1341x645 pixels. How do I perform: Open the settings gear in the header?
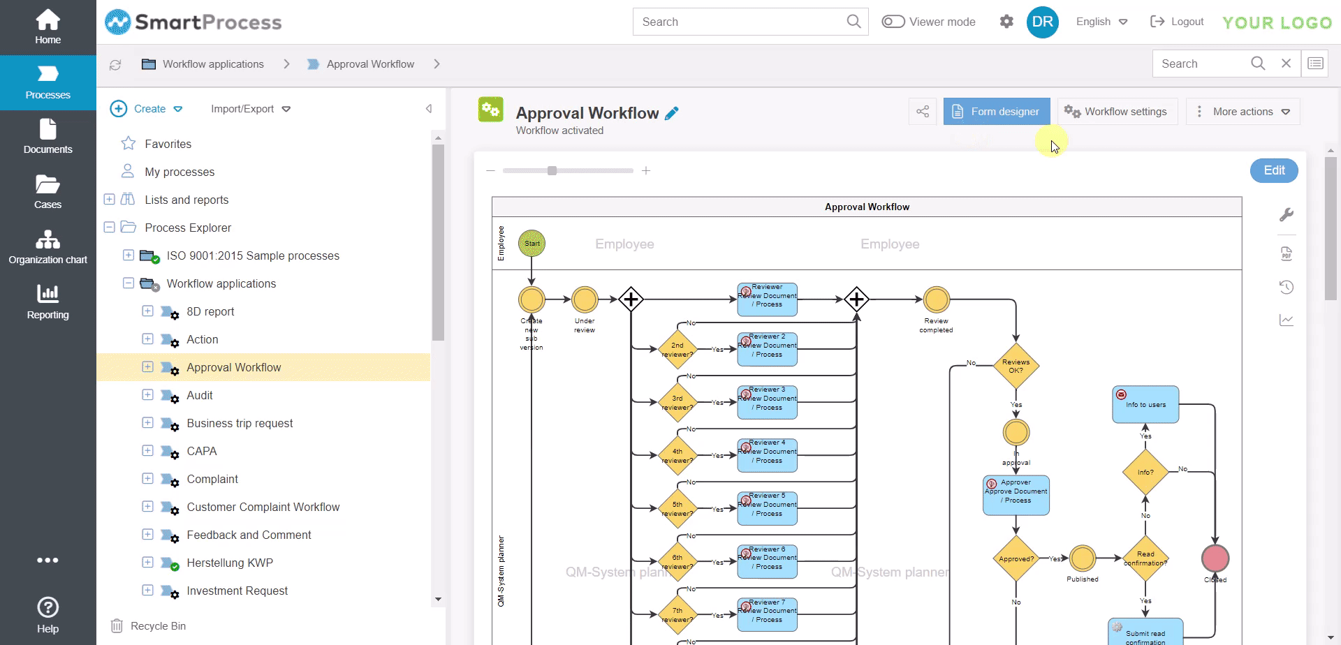click(x=1006, y=22)
